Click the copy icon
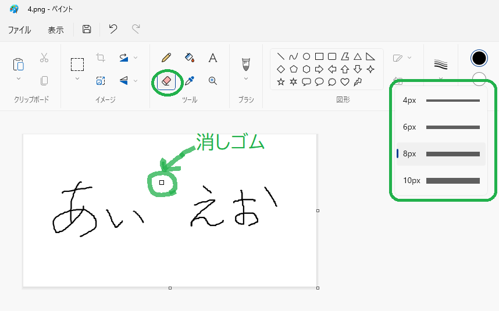 coord(44,80)
